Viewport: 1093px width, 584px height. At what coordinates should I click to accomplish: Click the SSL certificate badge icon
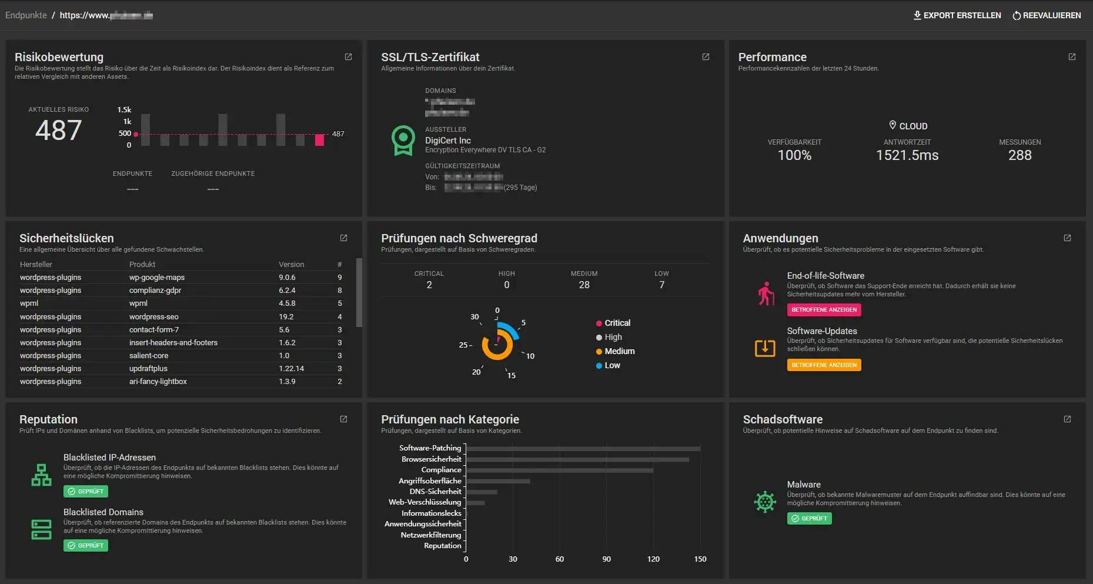402,141
